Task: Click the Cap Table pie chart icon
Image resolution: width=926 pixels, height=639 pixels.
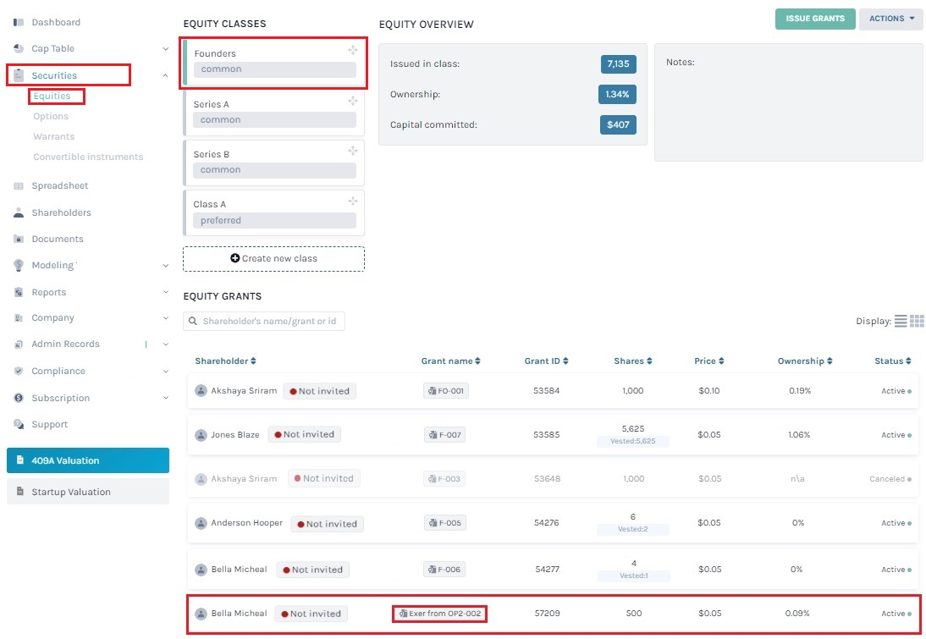Action: [19, 48]
